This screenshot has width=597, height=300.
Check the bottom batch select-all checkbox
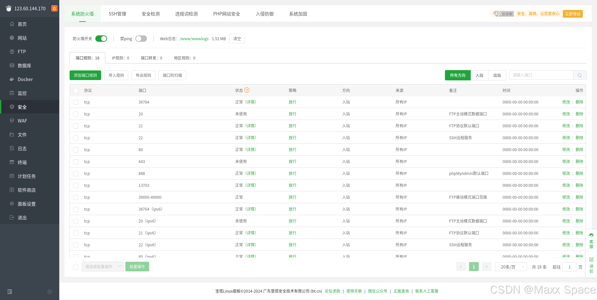coord(76,267)
